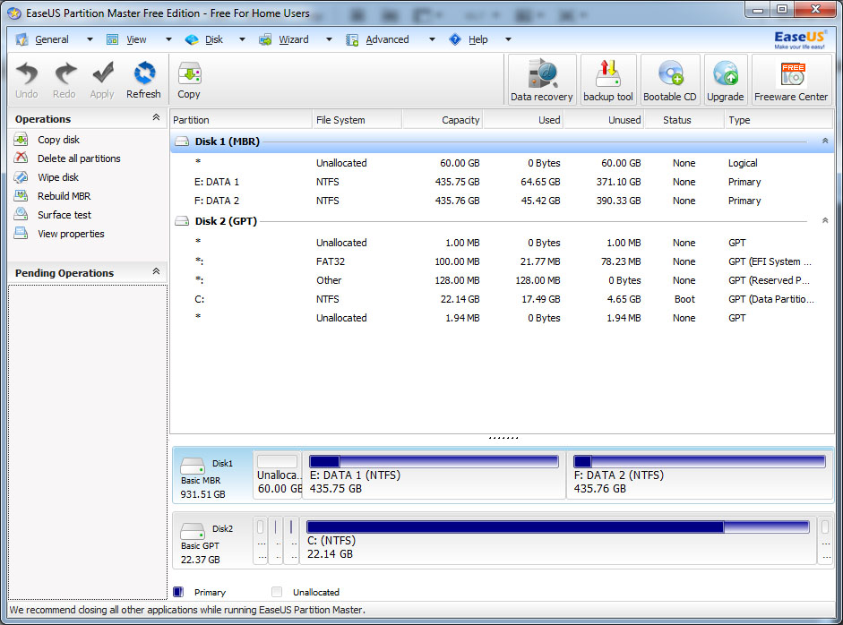Viewport: 843px width, 625px height.
Task: Click Delete all partitions operation link
Action: [x=79, y=158]
